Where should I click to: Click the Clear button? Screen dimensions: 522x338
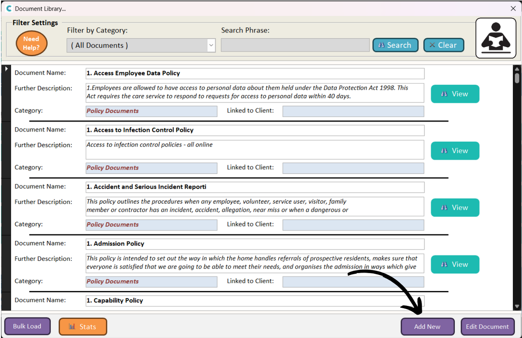pyautogui.click(x=444, y=45)
